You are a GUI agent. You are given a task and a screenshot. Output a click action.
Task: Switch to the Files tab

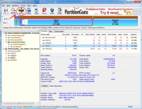click(51, 31)
